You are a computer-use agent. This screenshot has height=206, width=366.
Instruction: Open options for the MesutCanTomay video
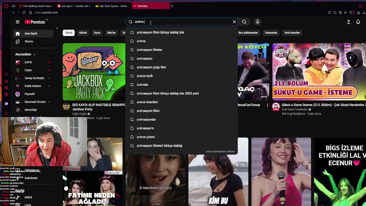pyautogui.click(x=268, y=105)
